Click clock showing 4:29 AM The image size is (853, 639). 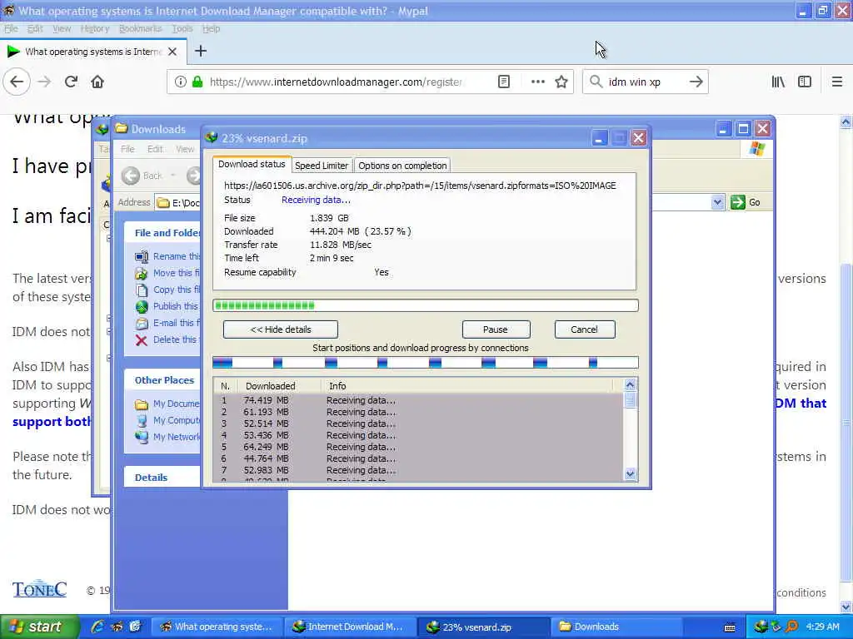pyautogui.click(x=822, y=627)
